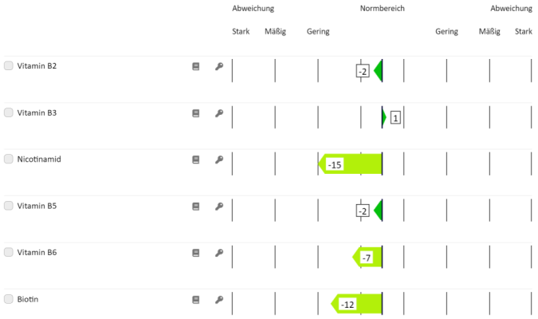
Task: Click the key icon in the Nicotinamid row
Action: 218,159
